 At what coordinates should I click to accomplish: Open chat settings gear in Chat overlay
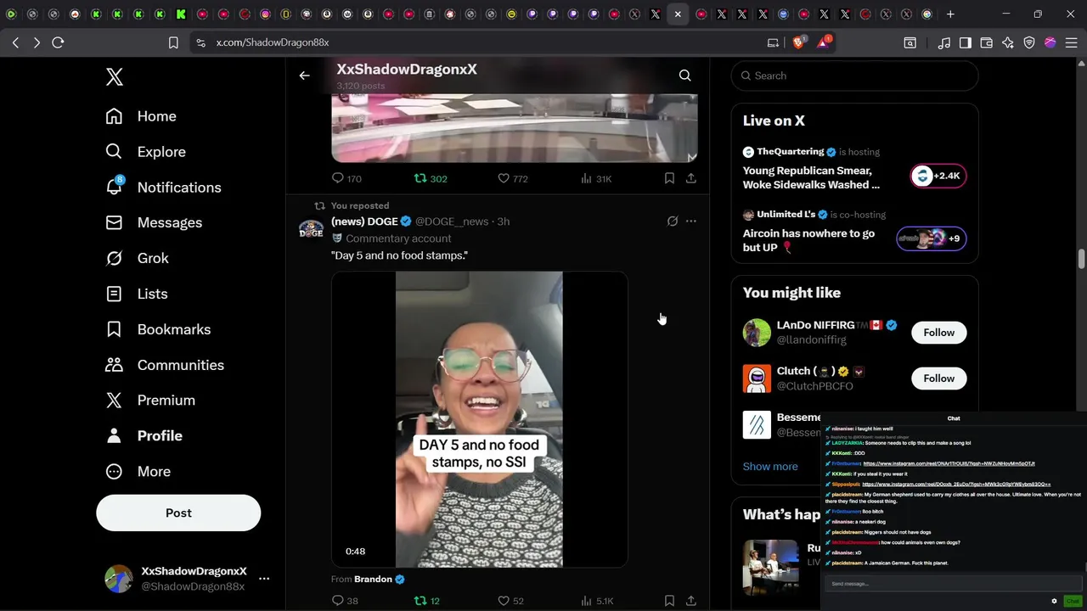pos(1054,601)
